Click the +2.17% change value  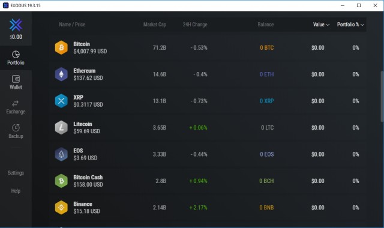click(199, 208)
